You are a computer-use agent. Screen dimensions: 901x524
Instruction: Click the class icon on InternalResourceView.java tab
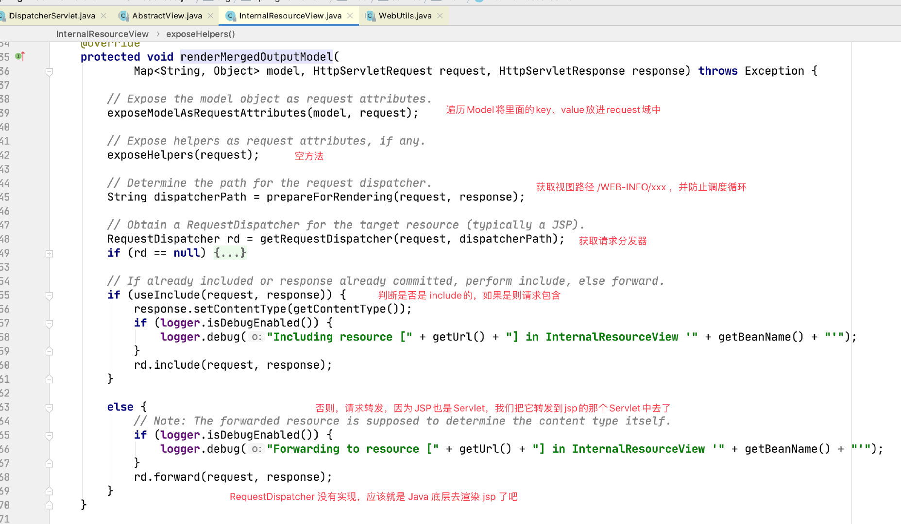point(231,16)
